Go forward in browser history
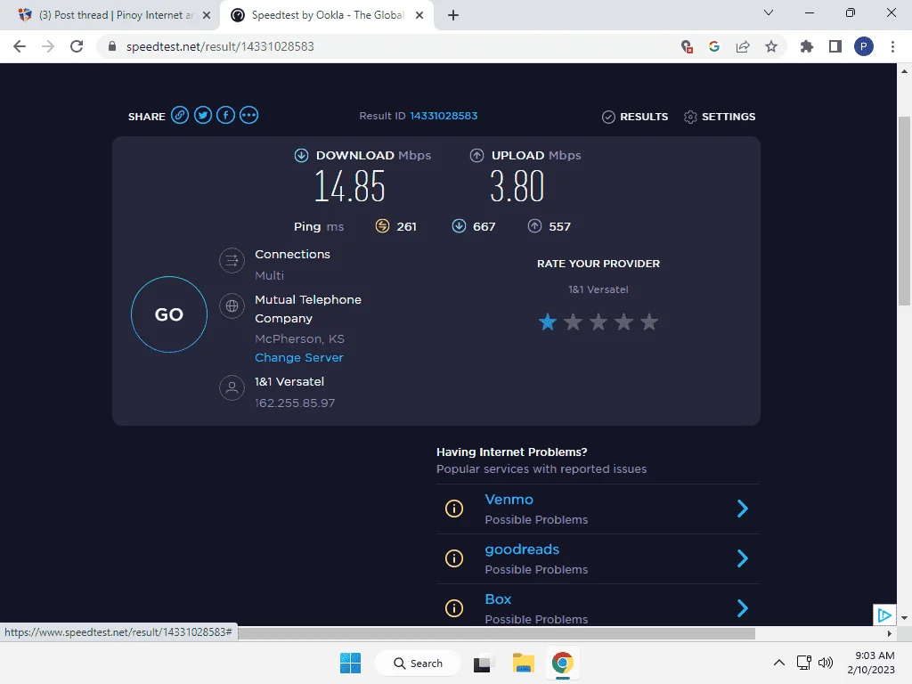 (x=48, y=46)
